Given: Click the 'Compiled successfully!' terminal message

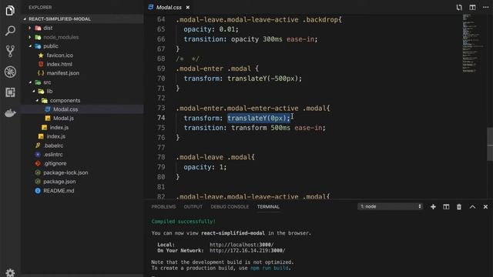Looking at the screenshot, I should coord(183,222).
